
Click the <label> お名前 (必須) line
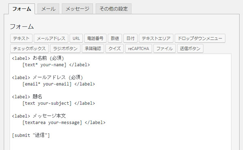[x=38, y=58]
